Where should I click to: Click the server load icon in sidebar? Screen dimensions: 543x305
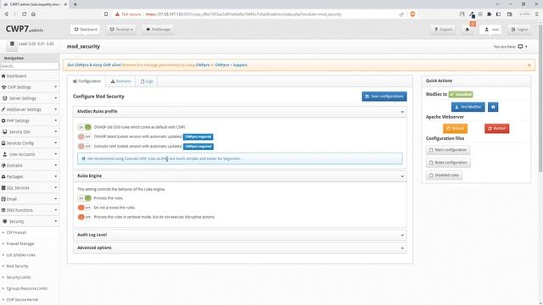[12, 44]
